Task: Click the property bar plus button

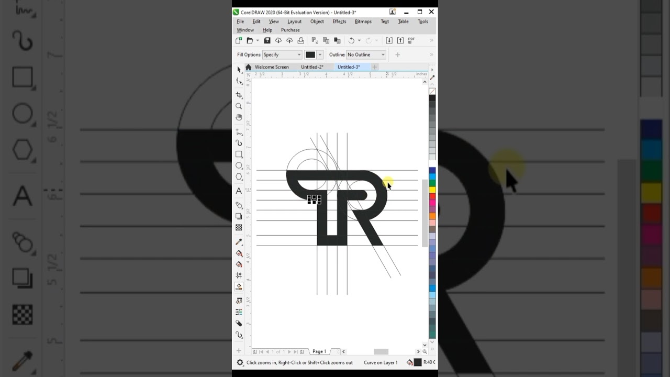Action: coord(397,54)
